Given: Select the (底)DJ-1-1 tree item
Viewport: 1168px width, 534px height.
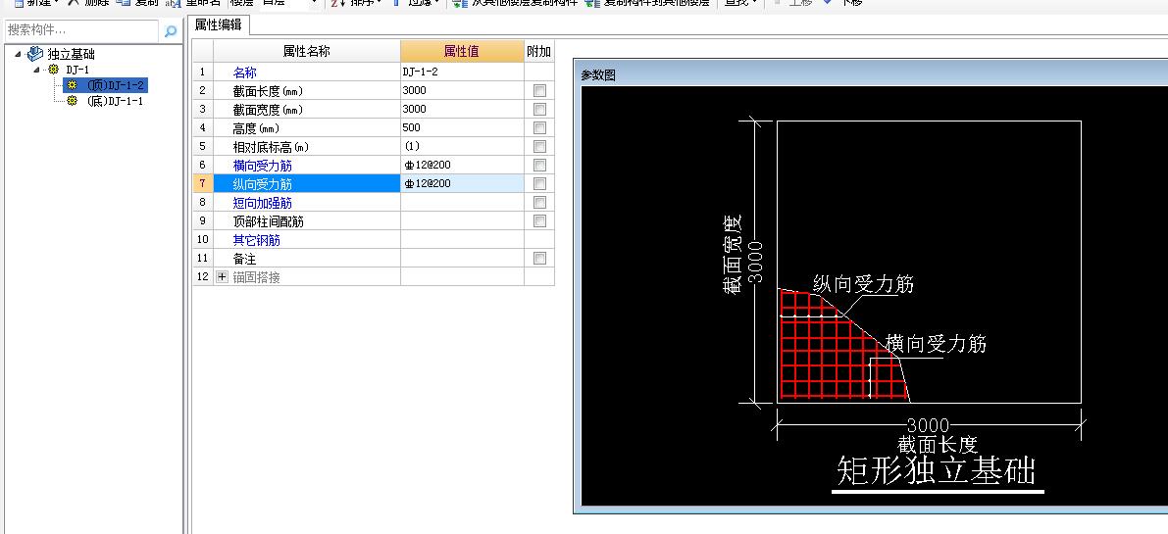Looking at the screenshot, I should point(115,101).
